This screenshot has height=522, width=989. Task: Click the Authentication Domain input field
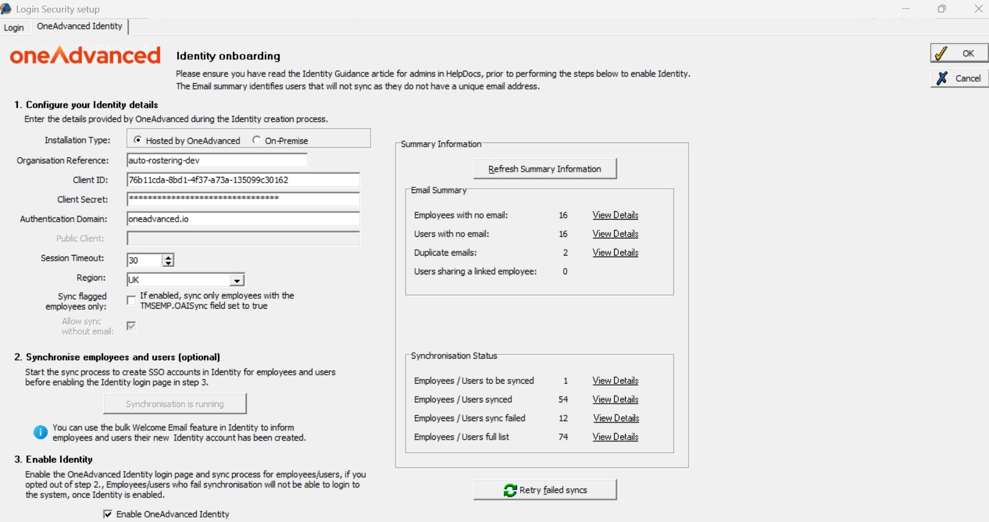tap(243, 219)
